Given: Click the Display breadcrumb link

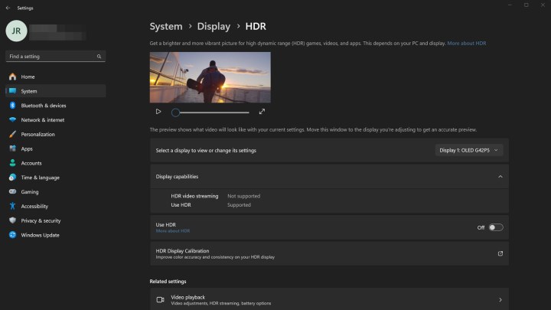Looking at the screenshot, I should click(214, 26).
